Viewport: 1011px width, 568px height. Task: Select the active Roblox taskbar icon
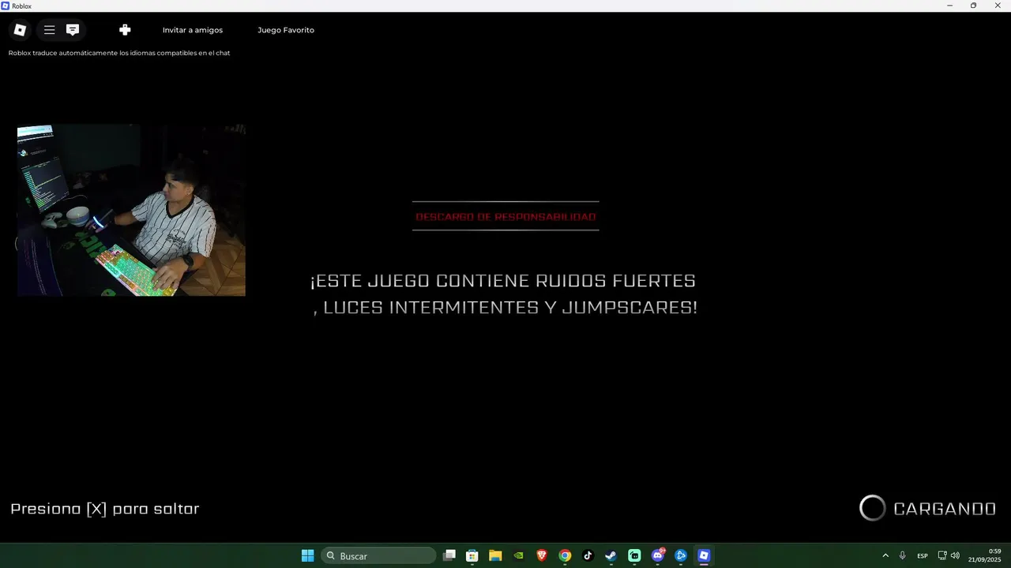coord(704,555)
